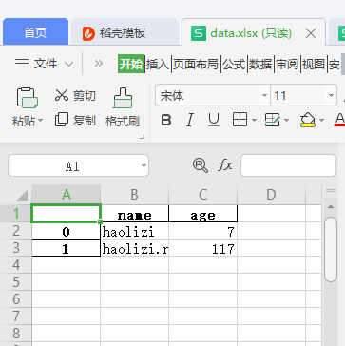Open the clipboard group dialog launcher

(143, 137)
